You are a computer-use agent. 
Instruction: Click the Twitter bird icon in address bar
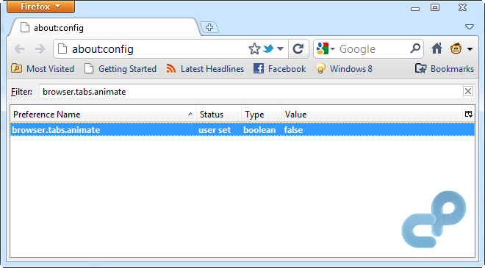tap(268, 48)
